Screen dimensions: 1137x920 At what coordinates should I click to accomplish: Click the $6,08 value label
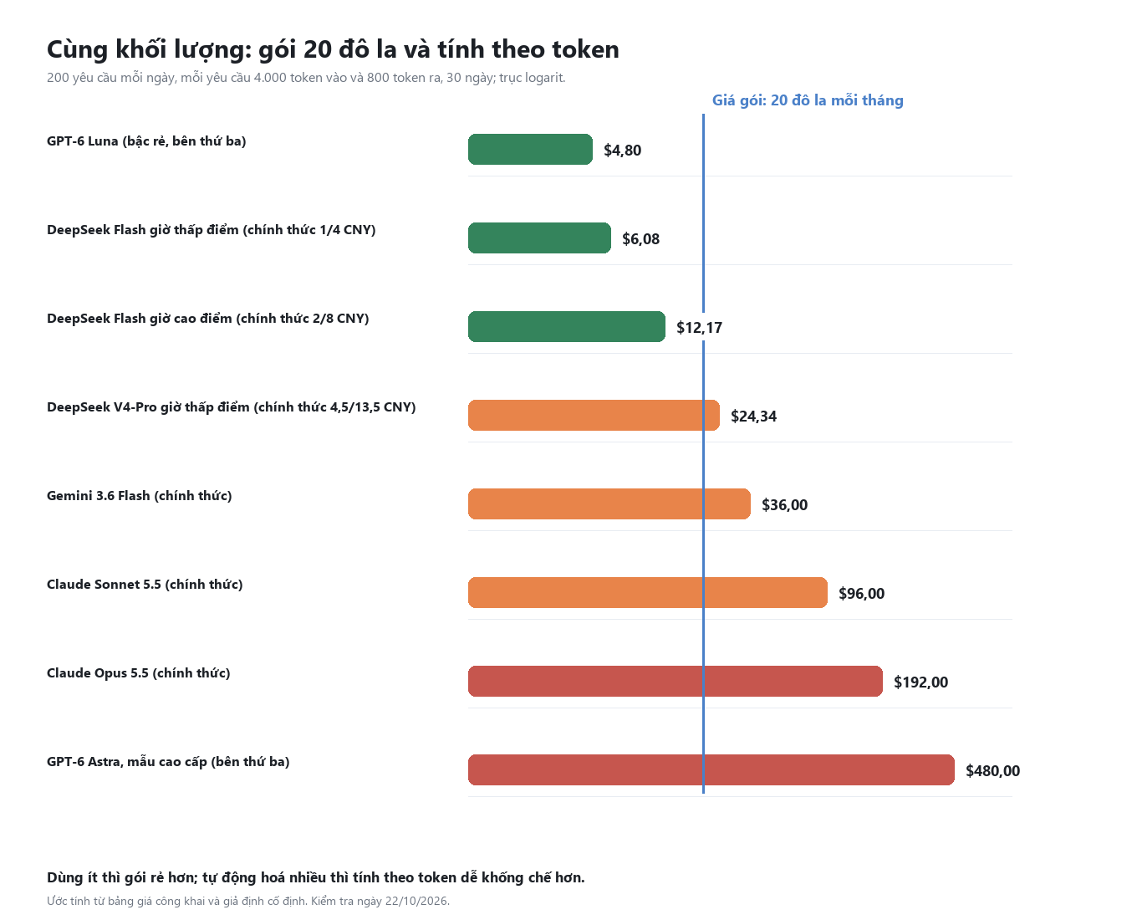click(x=641, y=239)
